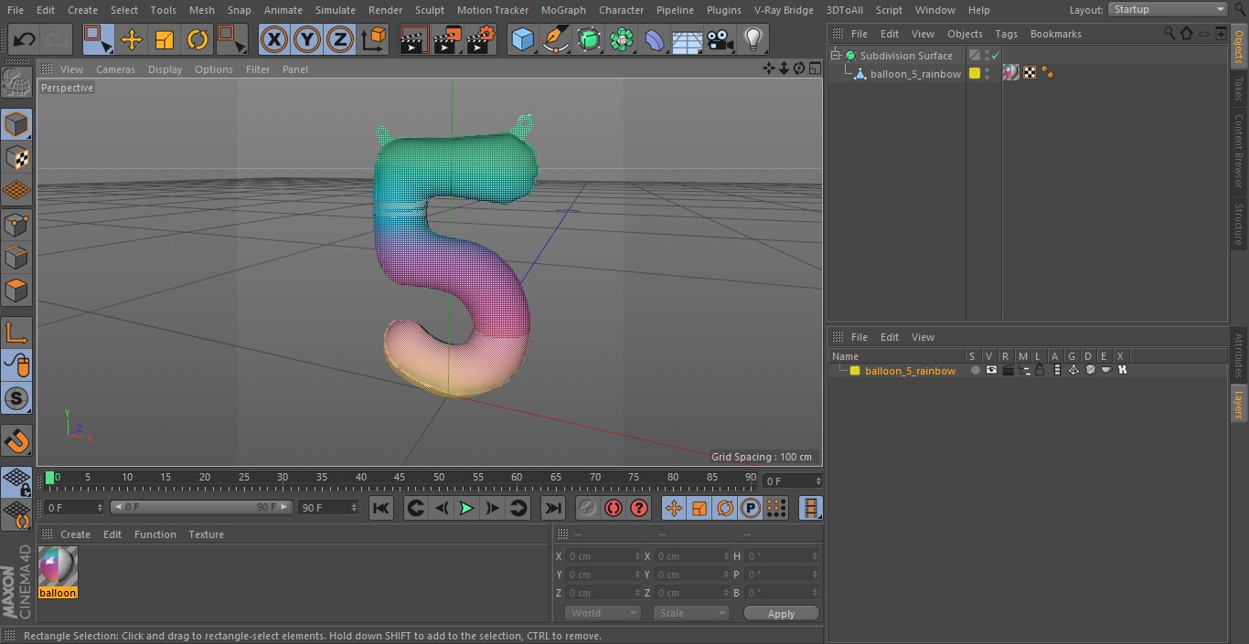Open the viewport Display menu
This screenshot has height=644, width=1249.
point(165,69)
